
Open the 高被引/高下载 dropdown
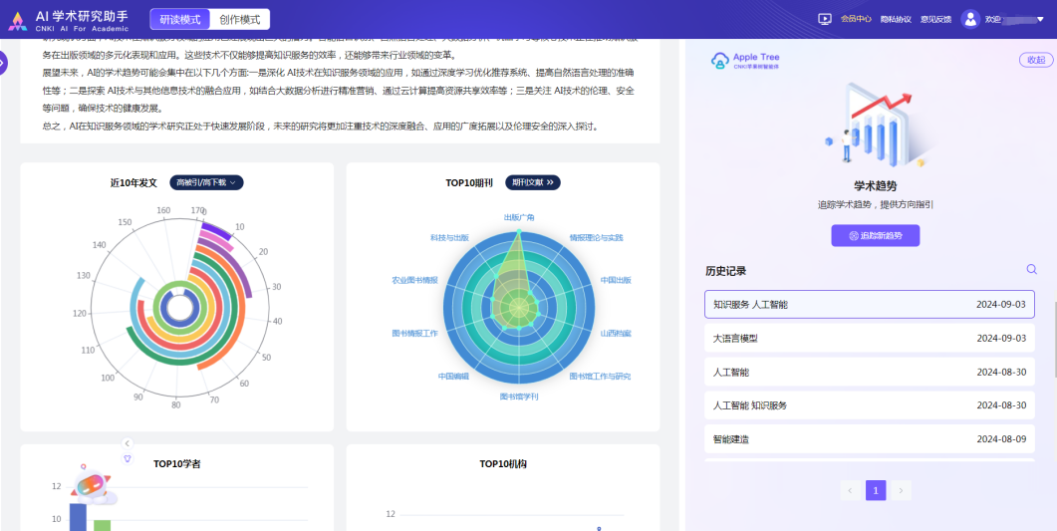tap(206, 182)
